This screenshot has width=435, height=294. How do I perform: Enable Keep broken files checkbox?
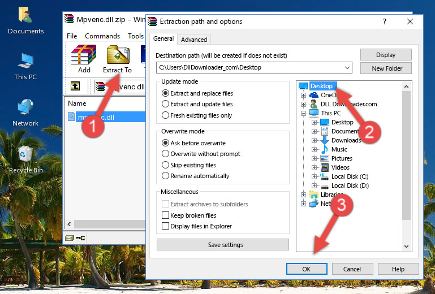tap(165, 215)
